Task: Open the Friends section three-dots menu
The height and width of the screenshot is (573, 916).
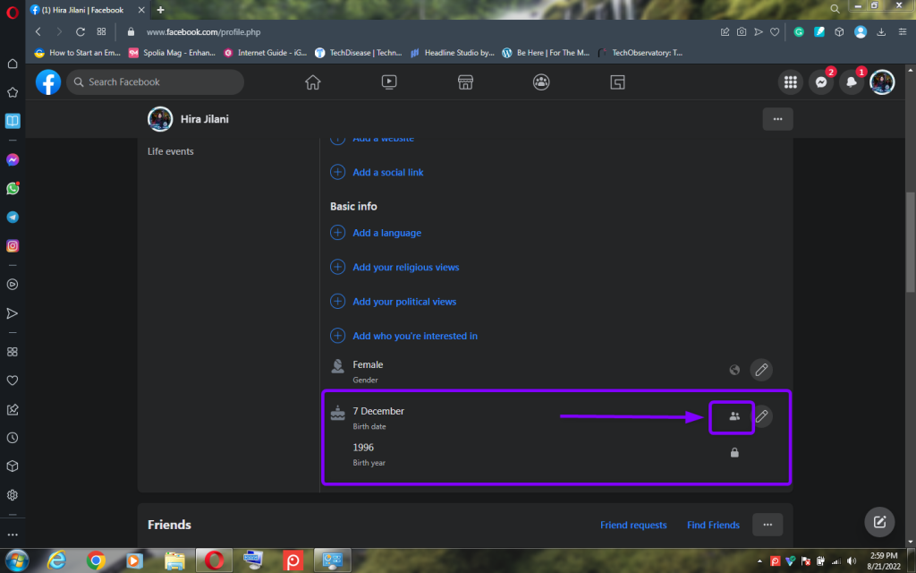Action: [x=768, y=525]
